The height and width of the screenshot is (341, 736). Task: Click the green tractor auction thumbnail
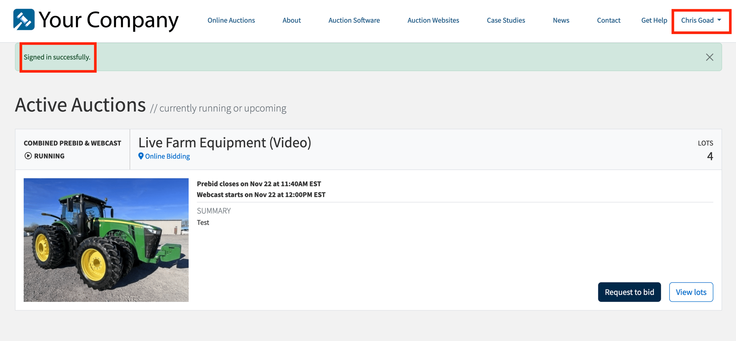pos(106,240)
